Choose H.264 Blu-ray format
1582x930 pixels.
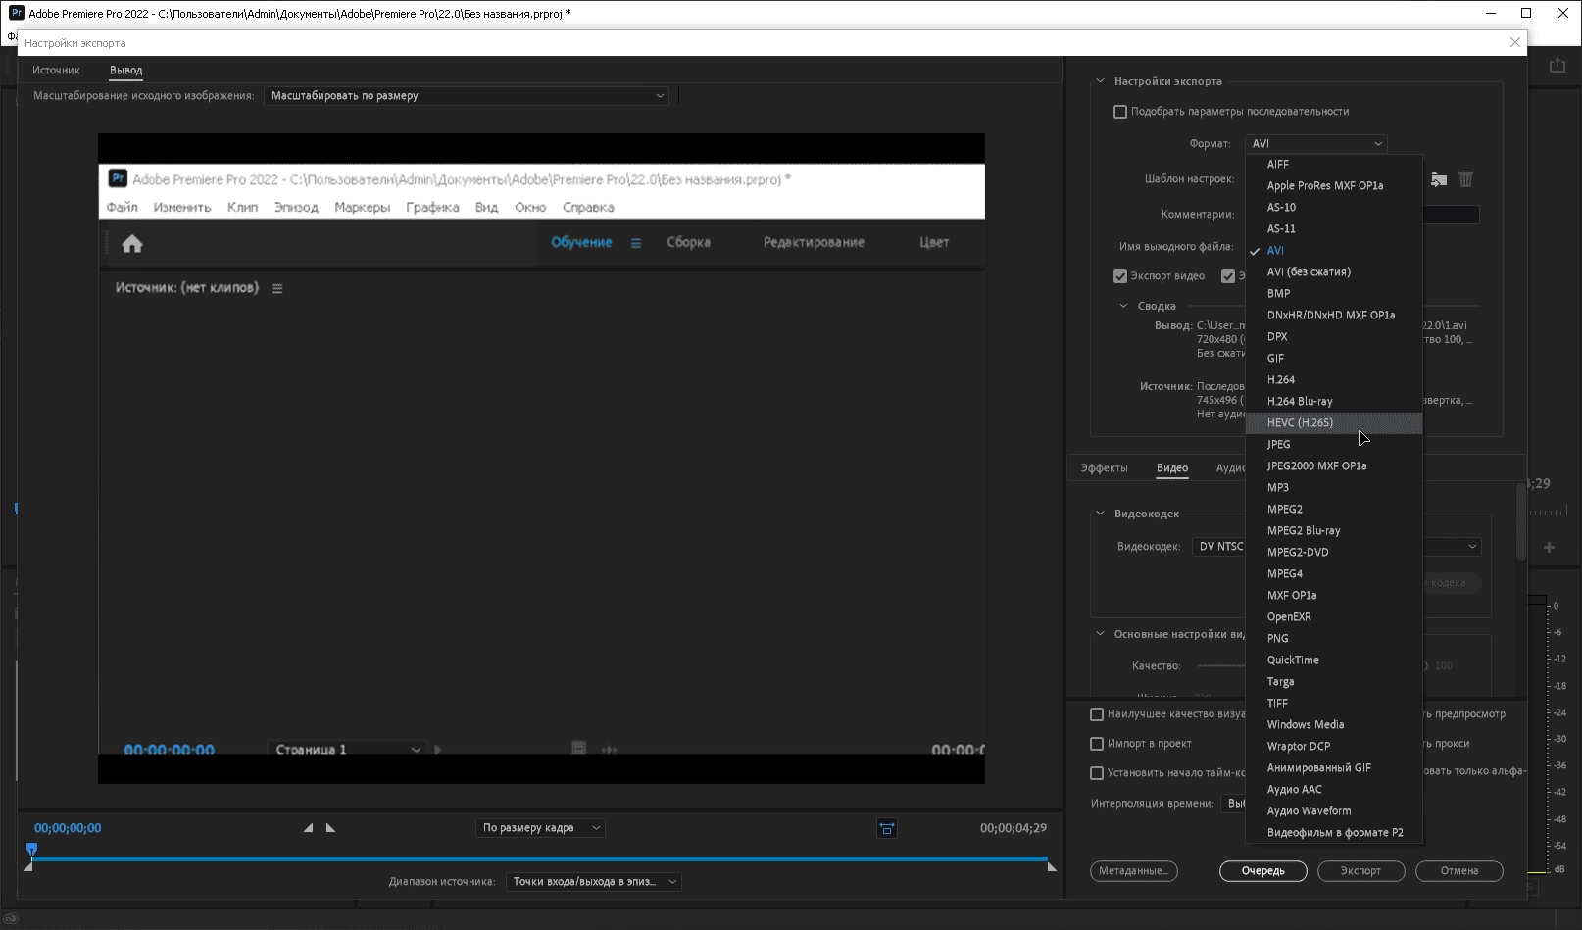[x=1334, y=402]
